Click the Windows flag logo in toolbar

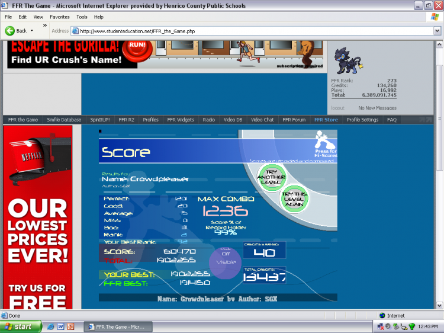(x=435, y=17)
